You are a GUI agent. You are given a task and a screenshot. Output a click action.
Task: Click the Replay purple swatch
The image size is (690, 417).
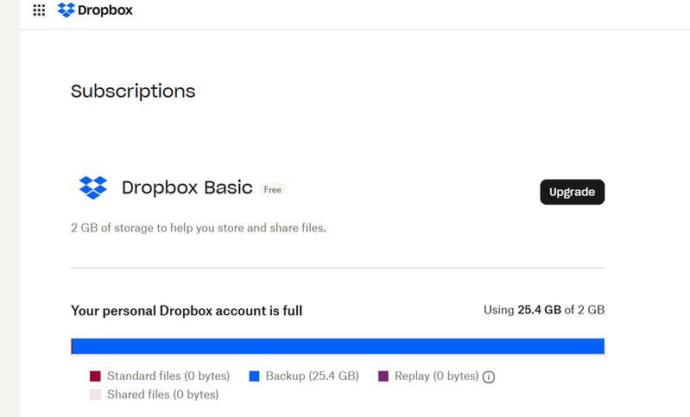tap(383, 376)
